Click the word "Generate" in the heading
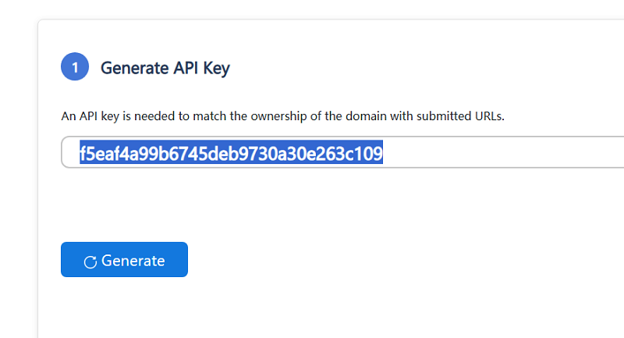The height and width of the screenshot is (338, 624). click(134, 68)
